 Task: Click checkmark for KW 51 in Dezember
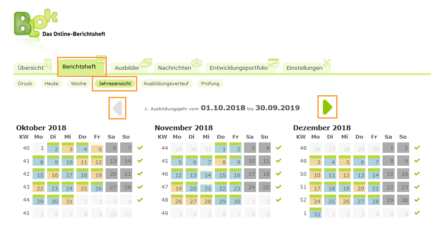[x=417, y=187]
